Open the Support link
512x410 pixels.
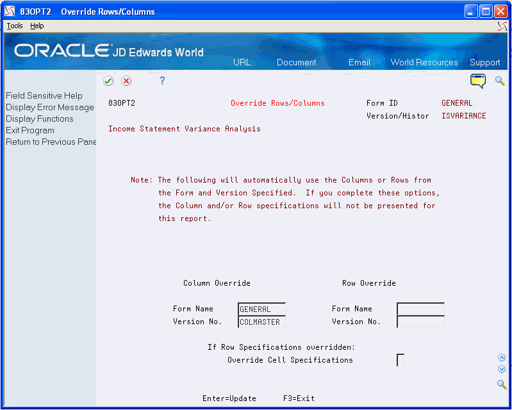point(485,62)
